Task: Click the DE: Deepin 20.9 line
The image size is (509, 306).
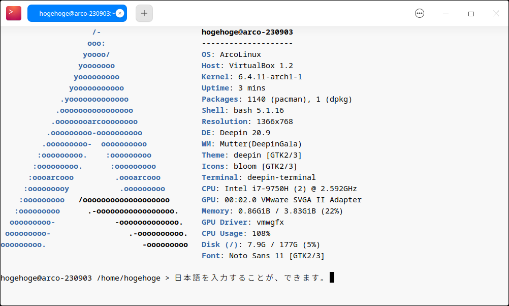Action: point(236,133)
